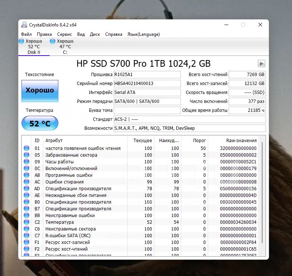Click the power-on hours value 21185 ч
The width and height of the screenshot is (292, 276).
(247, 110)
